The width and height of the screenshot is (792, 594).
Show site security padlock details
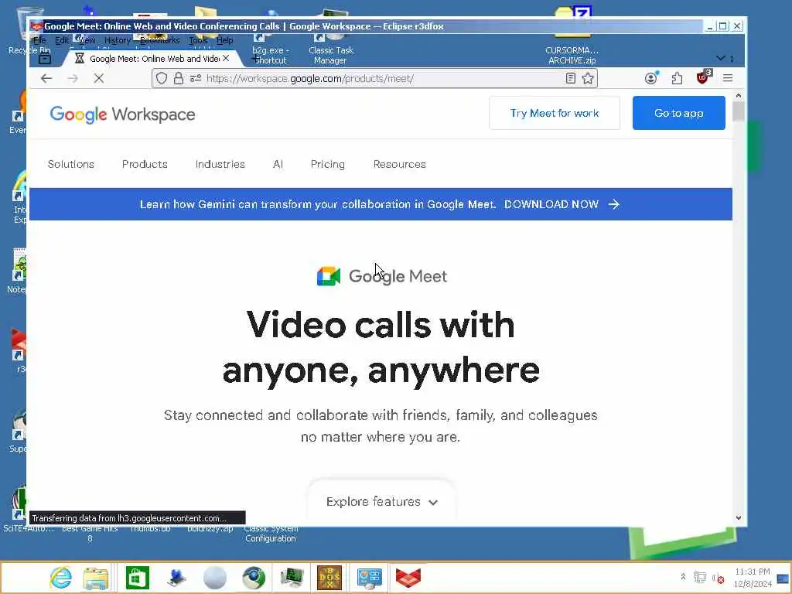pos(179,78)
